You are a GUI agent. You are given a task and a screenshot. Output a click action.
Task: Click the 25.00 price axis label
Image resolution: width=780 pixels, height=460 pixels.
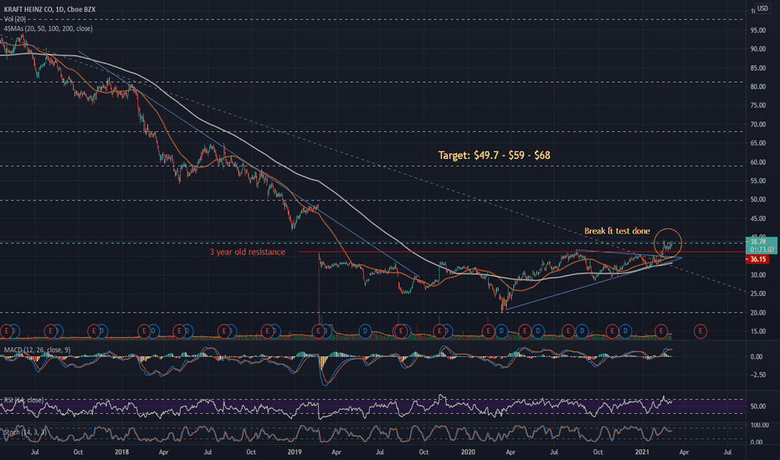coord(758,294)
